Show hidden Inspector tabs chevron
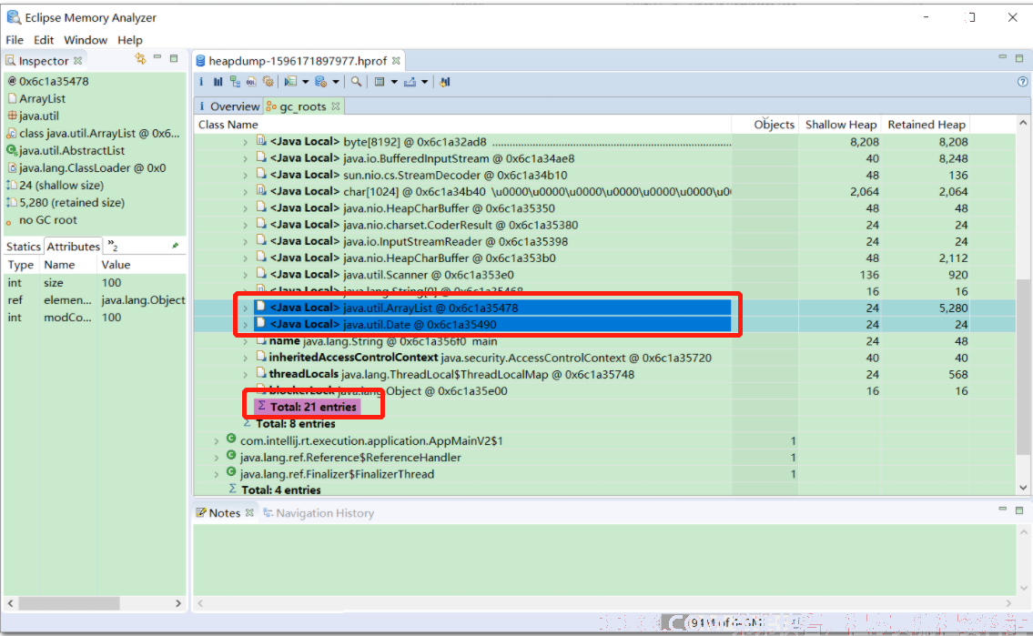The height and width of the screenshot is (636, 1033). coord(113,246)
